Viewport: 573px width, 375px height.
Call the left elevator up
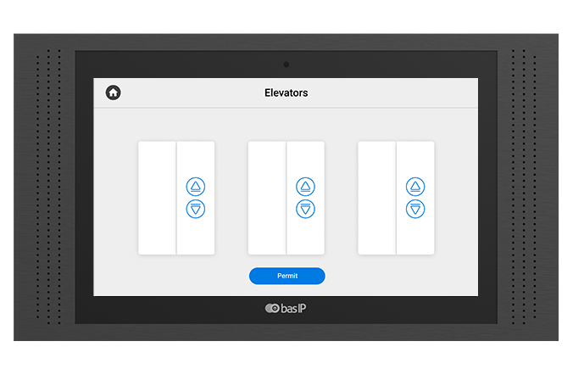196,187
